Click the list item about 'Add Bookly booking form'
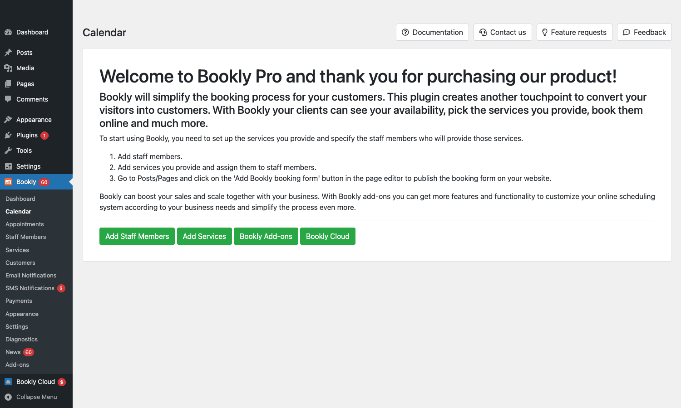This screenshot has width=681, height=408. (330, 178)
